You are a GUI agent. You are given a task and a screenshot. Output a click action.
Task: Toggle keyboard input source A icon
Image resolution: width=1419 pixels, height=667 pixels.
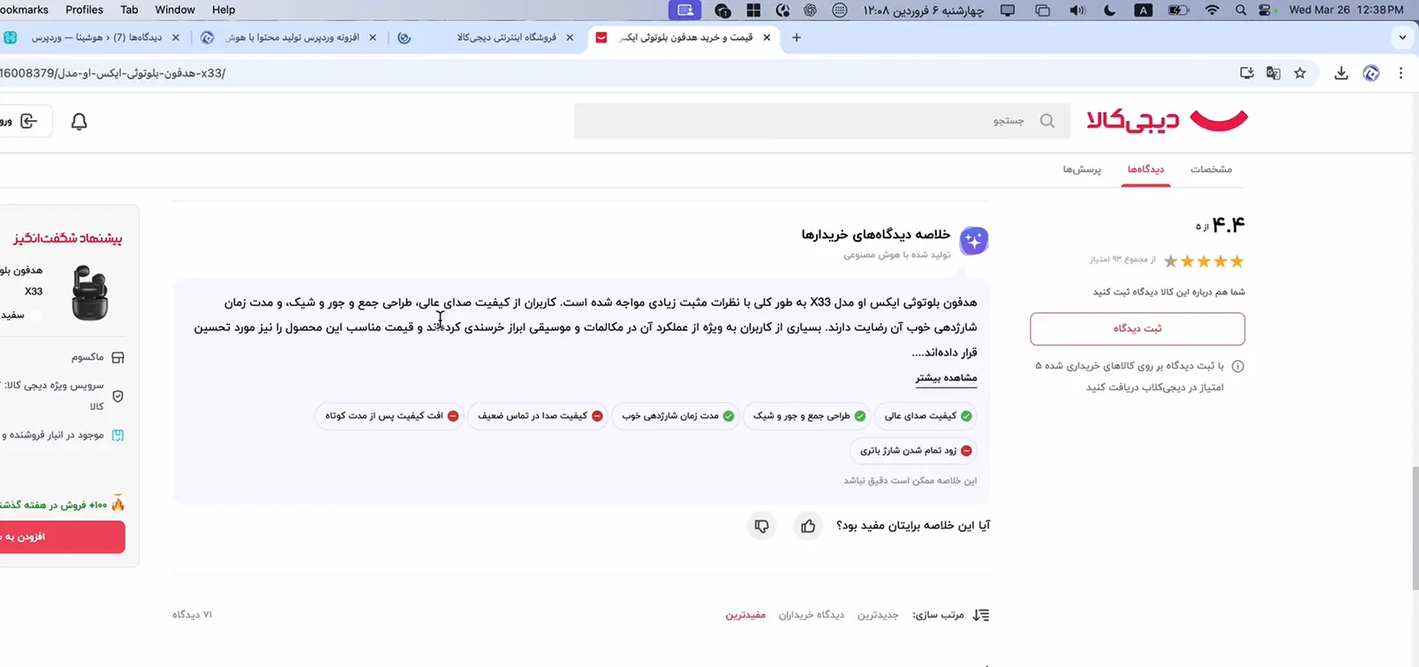(1144, 10)
